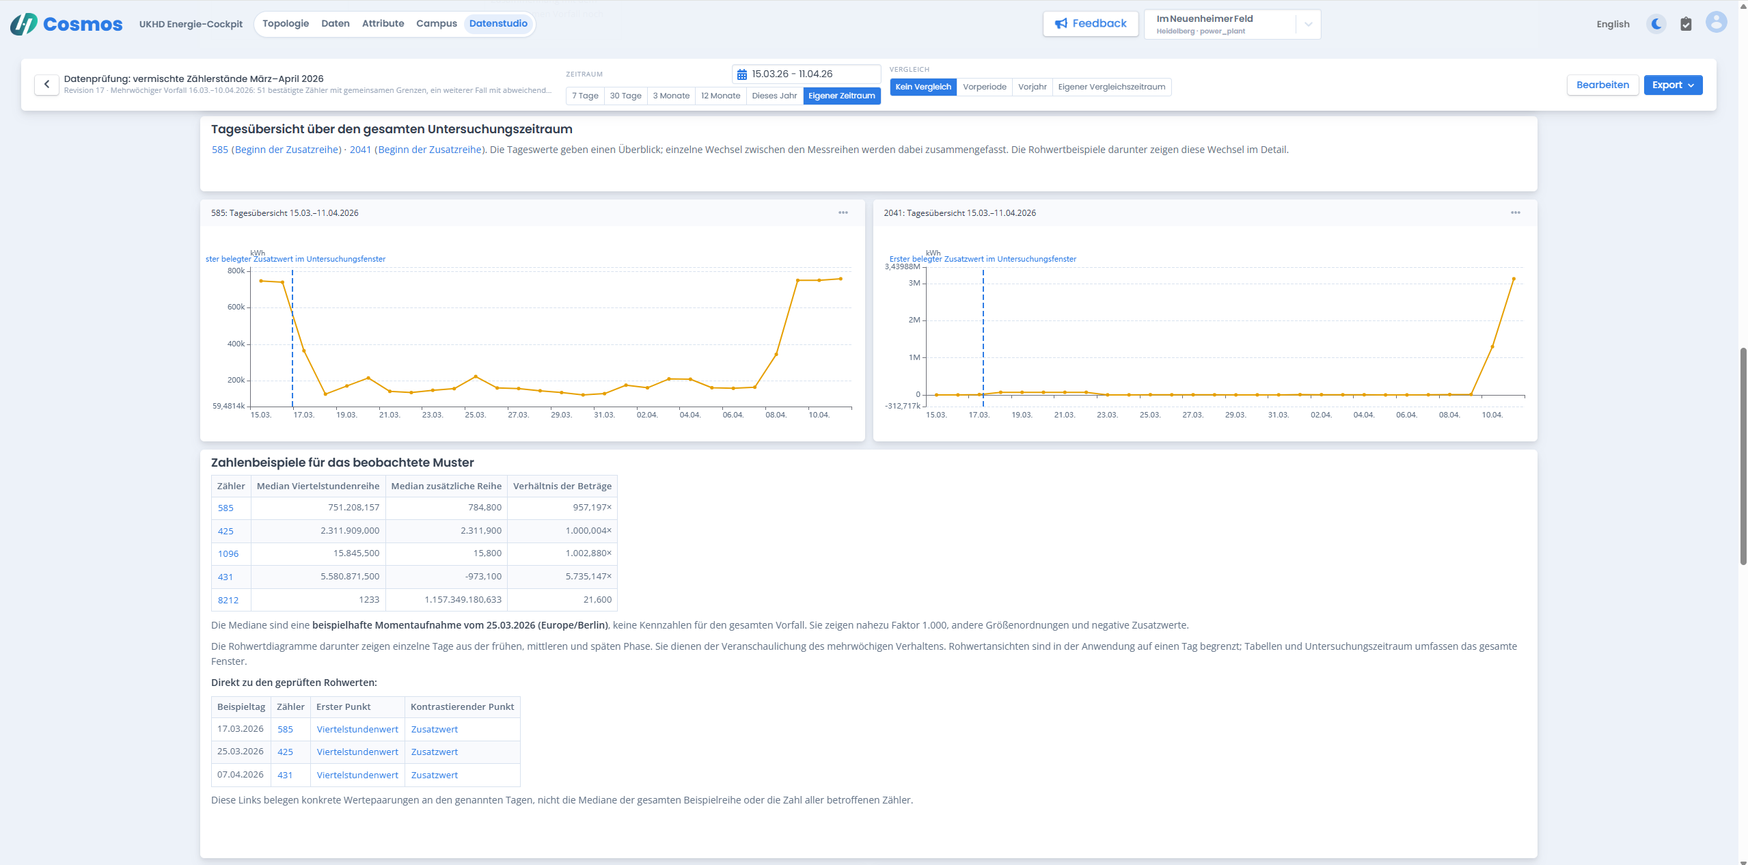The width and height of the screenshot is (1748, 865).
Task: Click the ratio cell 957,197×
Action: pos(562,508)
